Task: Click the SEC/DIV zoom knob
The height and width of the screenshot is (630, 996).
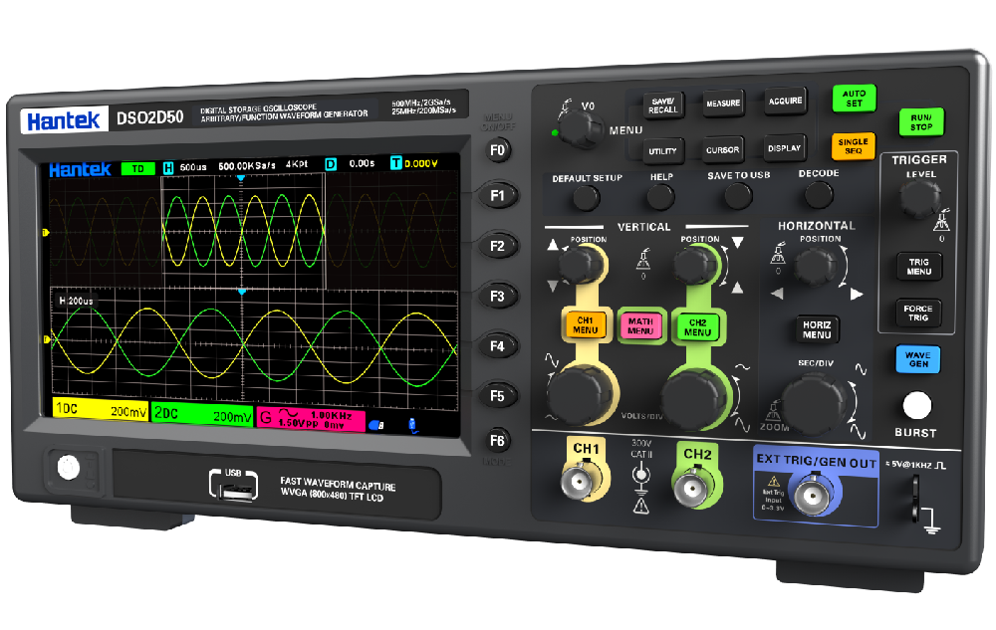Action: 815,402
